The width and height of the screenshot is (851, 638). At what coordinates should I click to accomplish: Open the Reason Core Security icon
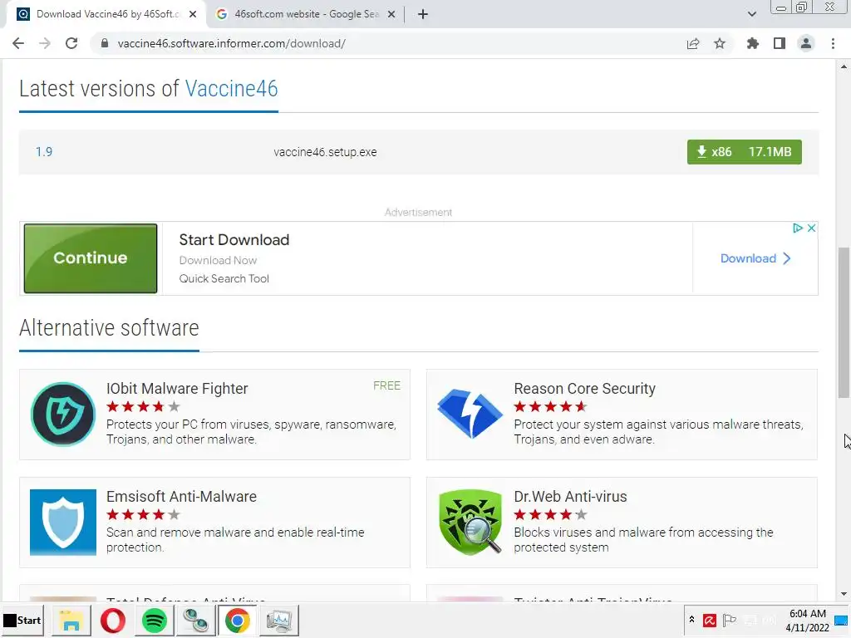[x=470, y=414]
